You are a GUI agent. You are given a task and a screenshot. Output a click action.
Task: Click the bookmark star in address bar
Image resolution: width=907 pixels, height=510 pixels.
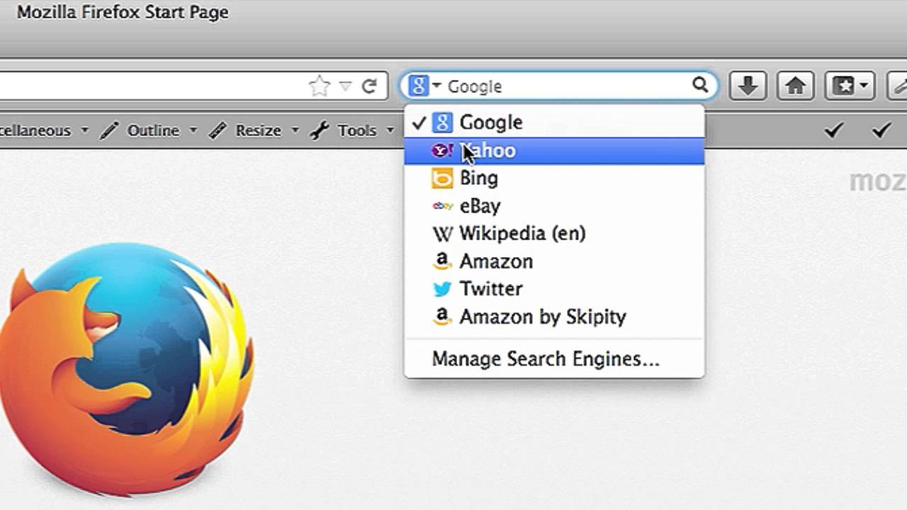(x=320, y=86)
